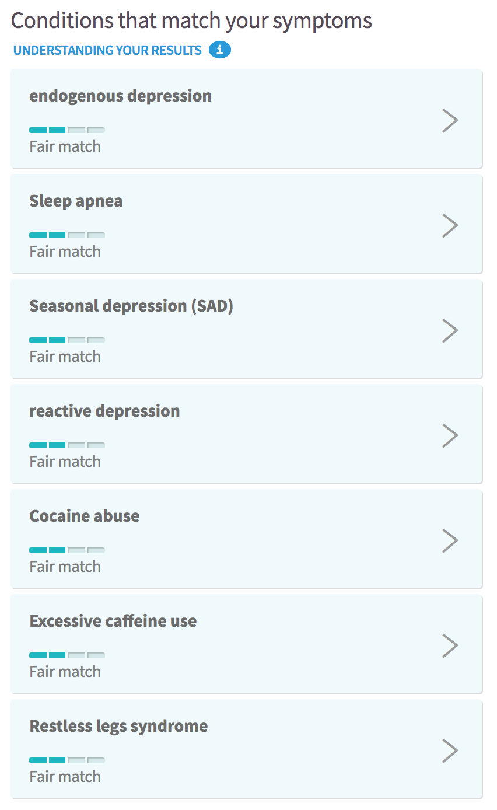Screen dimensions: 497x810
Task: Click the Conditions that match your symptoms heading
Action: 191,20
